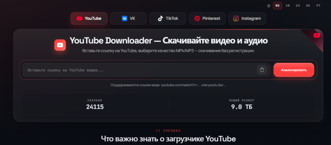The image size is (331, 145).
Task: Click the 'Что важно знать о загрузчике YouTube' heading
Action: coord(168,139)
